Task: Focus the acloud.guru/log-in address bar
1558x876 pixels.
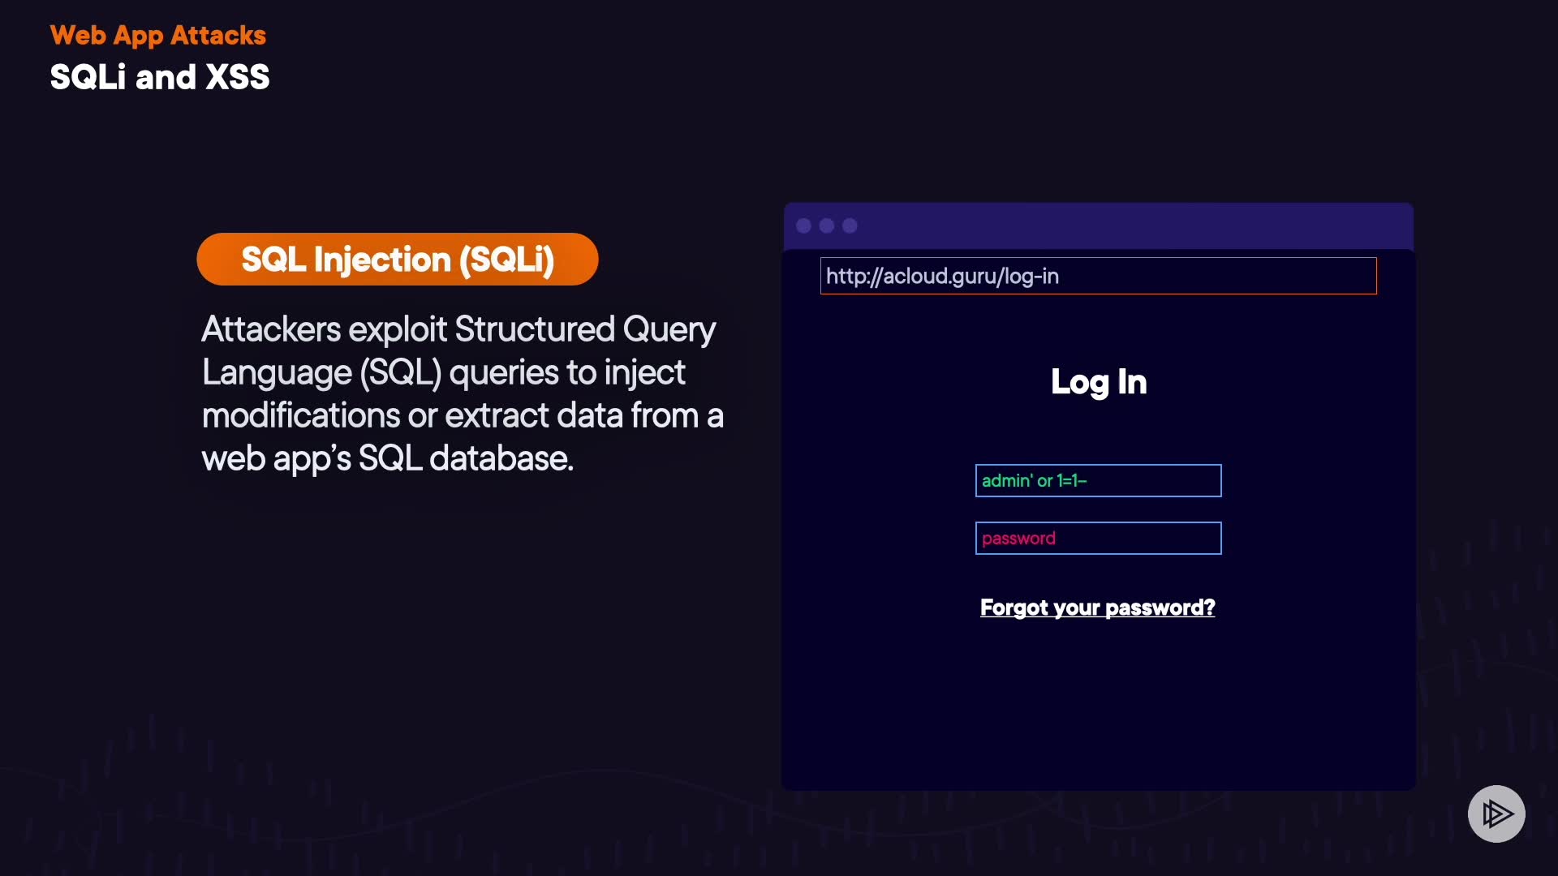Action: pos(1098,276)
